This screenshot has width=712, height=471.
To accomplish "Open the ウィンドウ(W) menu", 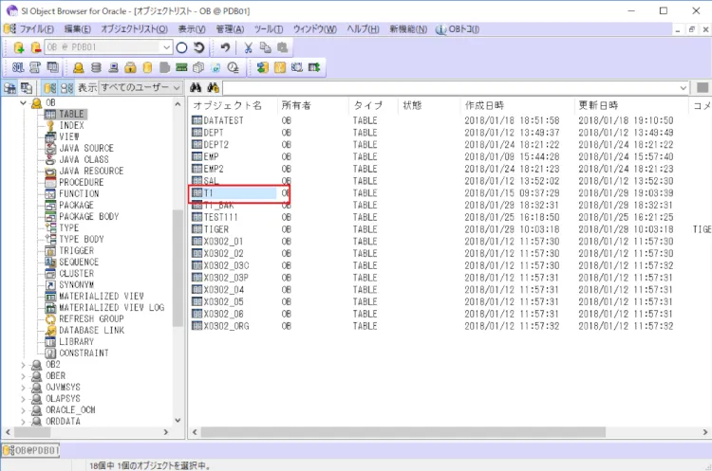I will point(314,29).
